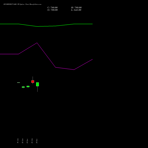The width and height of the screenshot is (148, 148).
Task: Select the red candlestick on the chart
Action: tap(33, 81)
